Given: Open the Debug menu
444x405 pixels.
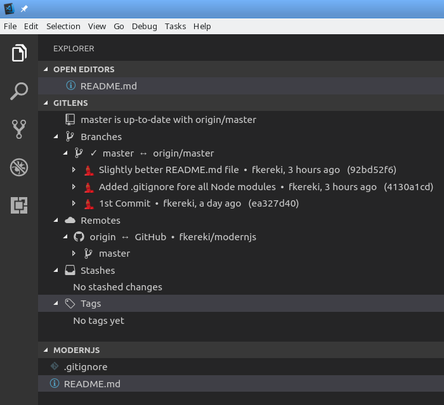Looking at the screenshot, I should (x=144, y=26).
